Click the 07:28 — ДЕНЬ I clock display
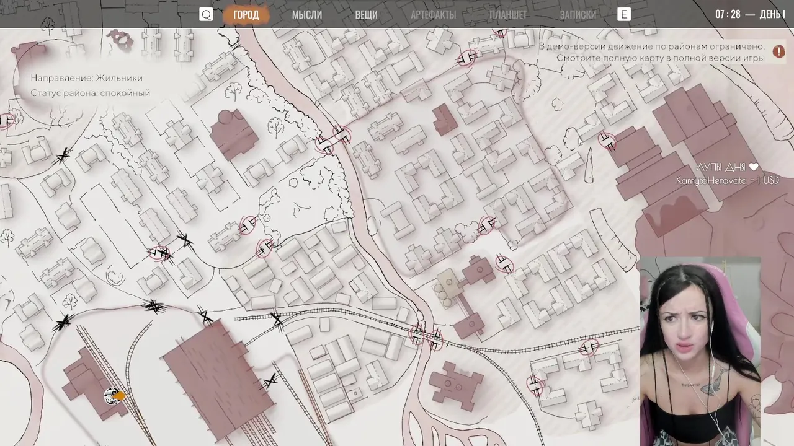 pyautogui.click(x=750, y=14)
